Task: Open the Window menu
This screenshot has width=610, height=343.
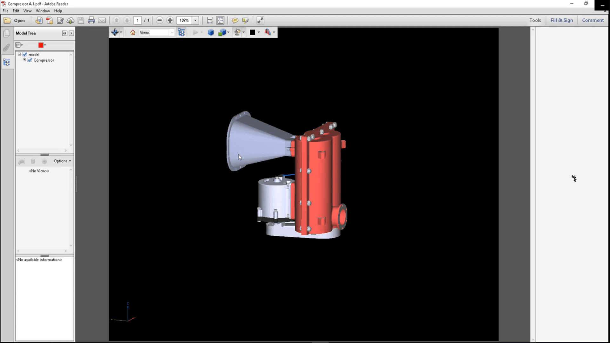Action: [x=43, y=11]
